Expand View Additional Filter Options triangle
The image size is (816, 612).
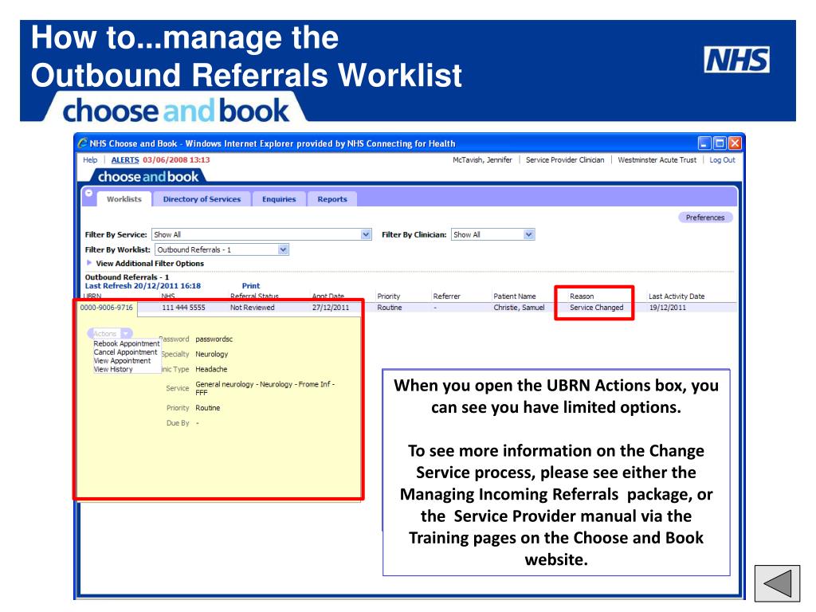point(89,263)
